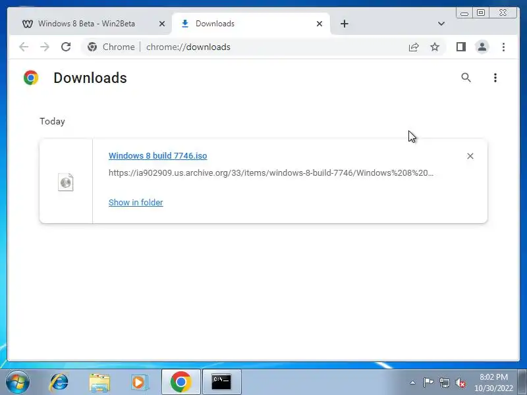Switch to Windows 8 Beta - Win2Beta tab
527x395 pixels.
86,24
